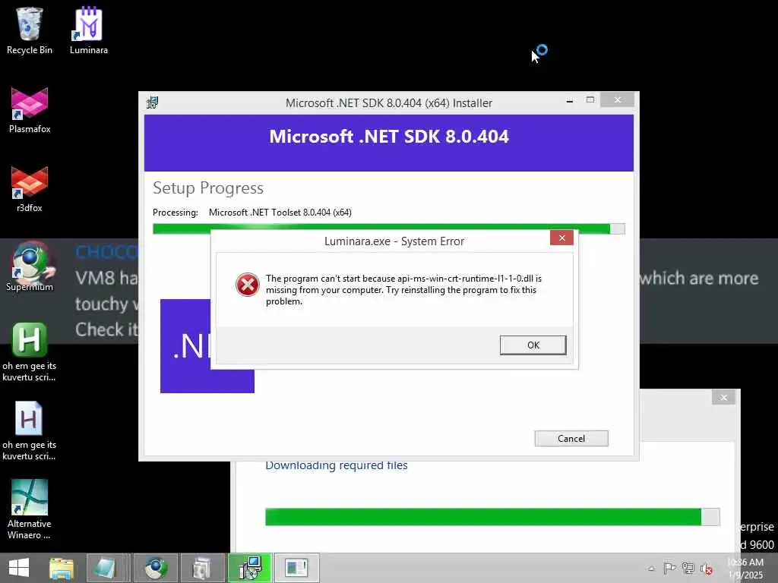
Task: Click the purple 'Microsoft .NET SDK 8.0.404' banner
Action: pos(388,143)
